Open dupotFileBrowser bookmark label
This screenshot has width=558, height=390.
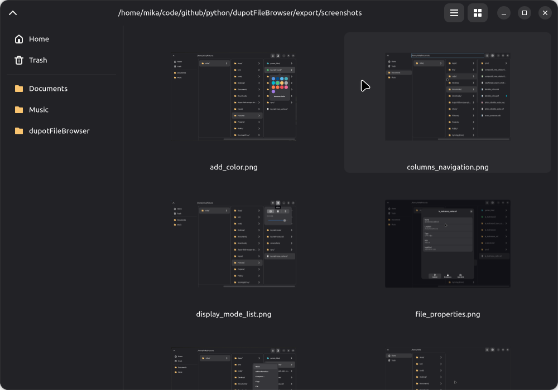pyautogui.click(x=59, y=131)
